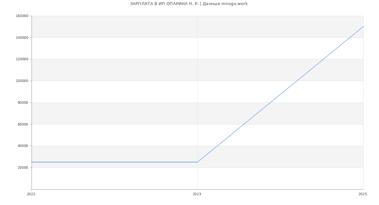This screenshot has height=205, width=379.
Task: Select the 100000 y-axis label
Action: [x=22, y=81]
